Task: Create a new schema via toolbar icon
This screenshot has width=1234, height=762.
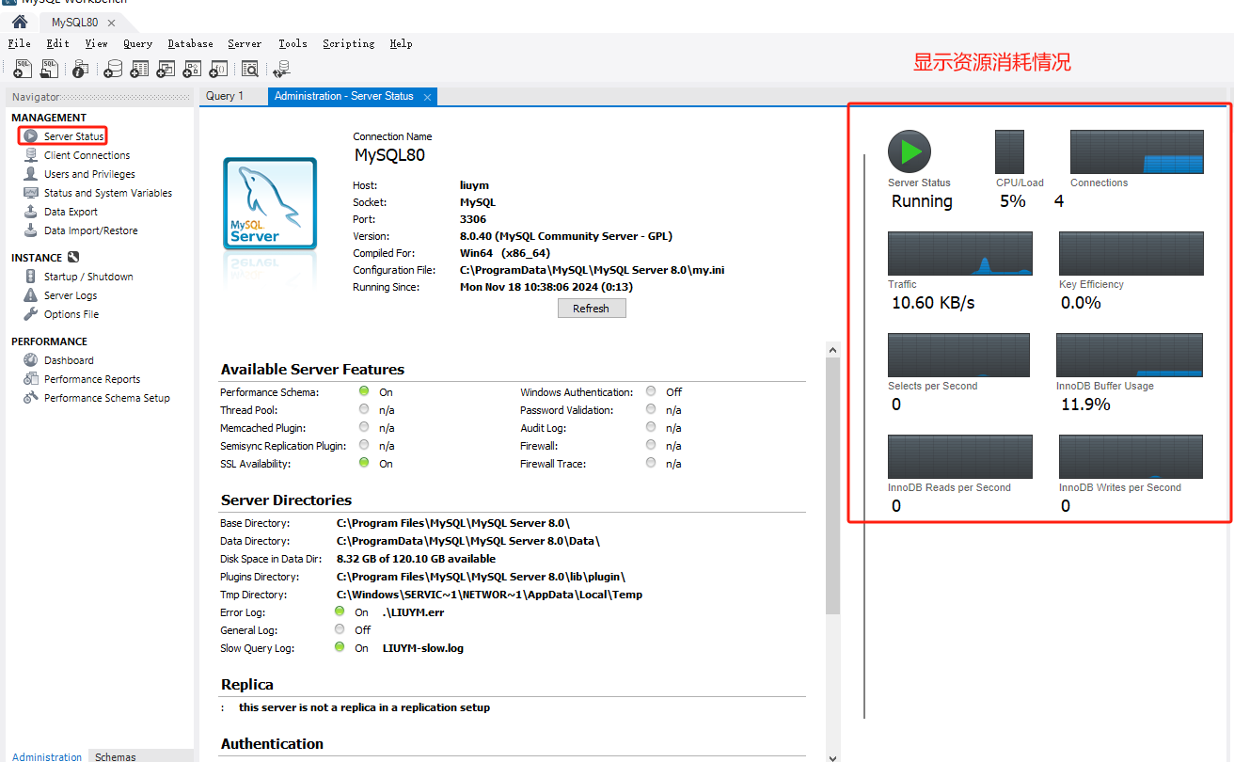Action: pos(113,69)
